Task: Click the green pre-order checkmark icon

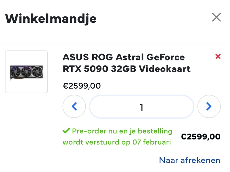Action: tap(66, 131)
